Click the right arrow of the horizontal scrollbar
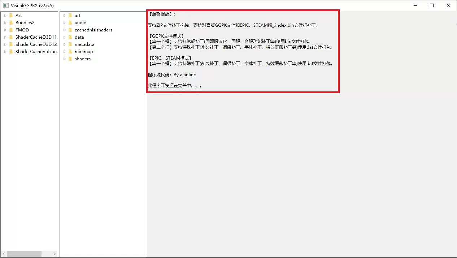This screenshot has width=457, height=258. coord(55,254)
